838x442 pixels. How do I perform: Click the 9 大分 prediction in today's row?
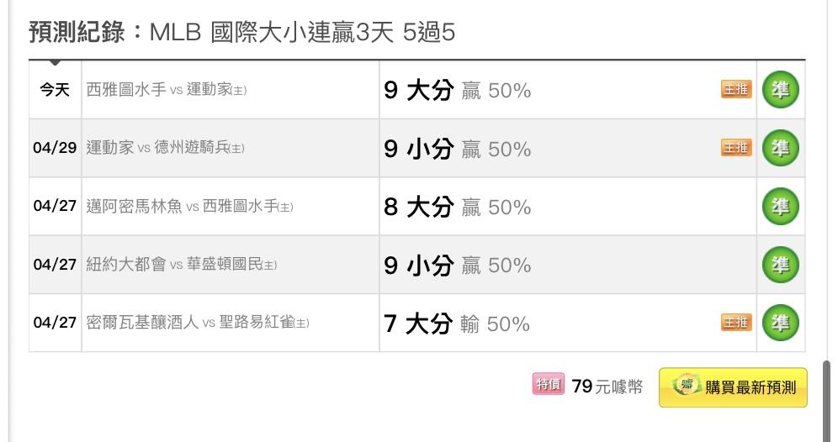[x=419, y=90]
